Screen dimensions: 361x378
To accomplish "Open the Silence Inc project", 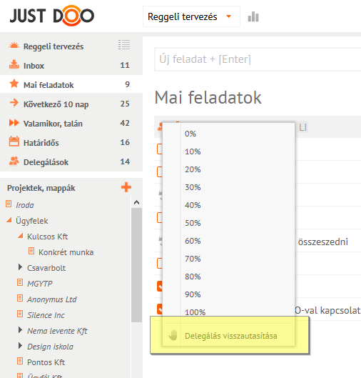I will pyautogui.click(x=46, y=315).
